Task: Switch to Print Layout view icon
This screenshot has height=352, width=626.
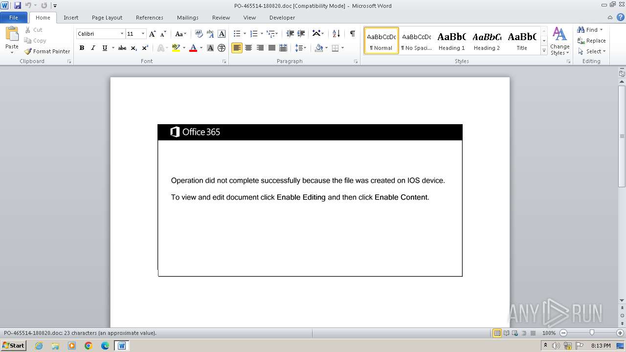Action: click(x=497, y=333)
